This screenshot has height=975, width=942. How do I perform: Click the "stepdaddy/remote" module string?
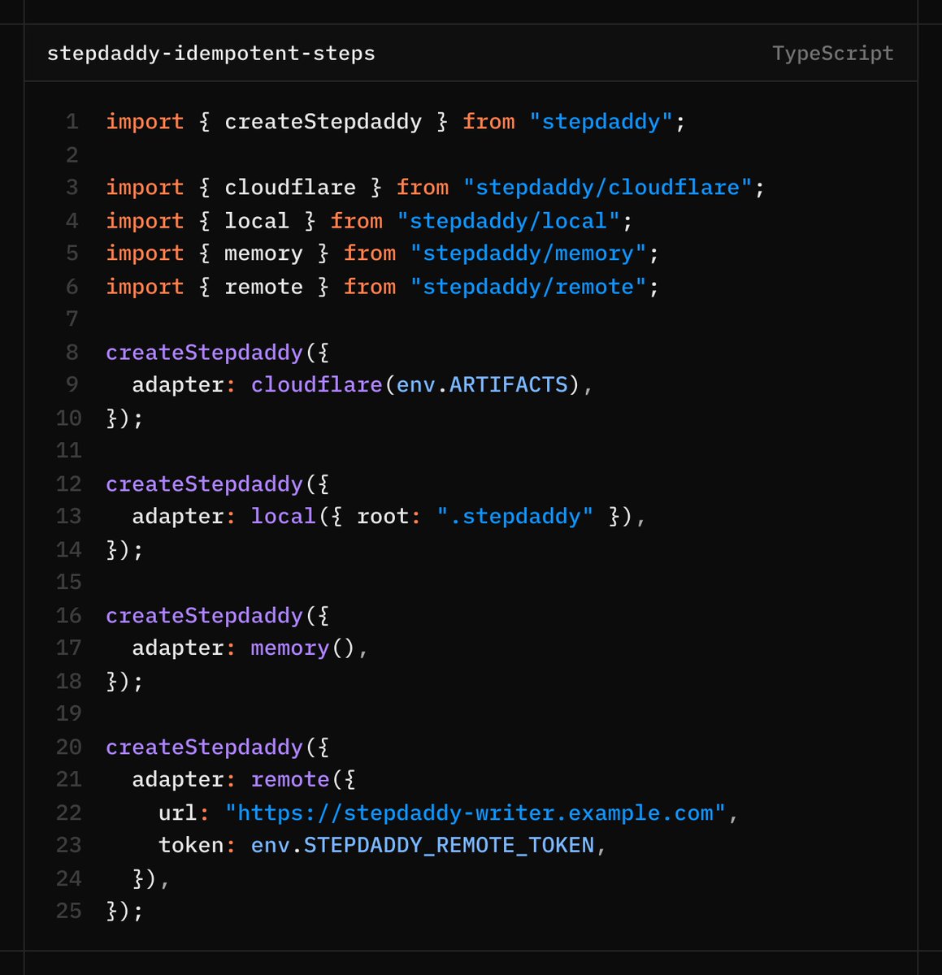pos(528,287)
